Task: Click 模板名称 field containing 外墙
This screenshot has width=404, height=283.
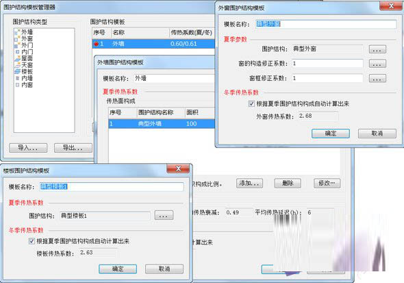Action: [x=174, y=78]
